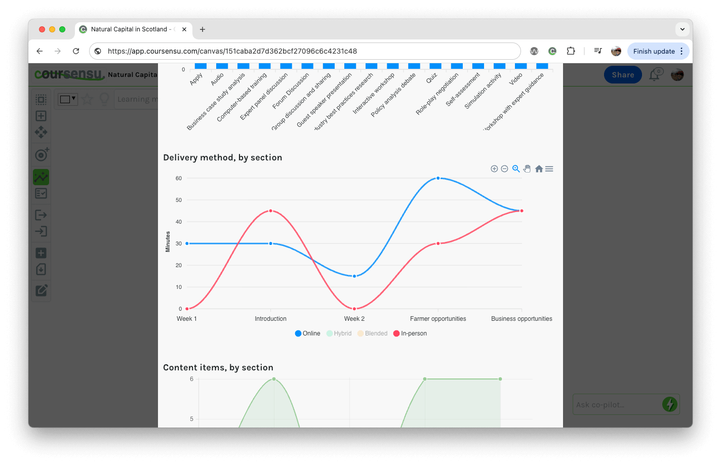Expand the browser tab search chevron
Screen dimensions: 721x465
(682, 29)
